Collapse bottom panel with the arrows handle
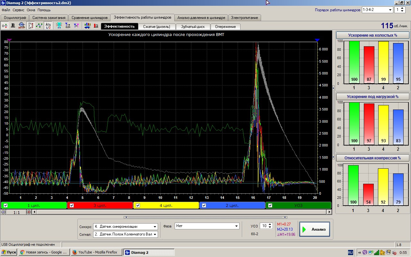Viewport: 411px width, 257px height. [x=205, y=217]
